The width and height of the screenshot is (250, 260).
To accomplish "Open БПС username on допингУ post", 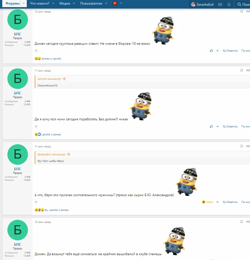I will [x=18, y=93].
